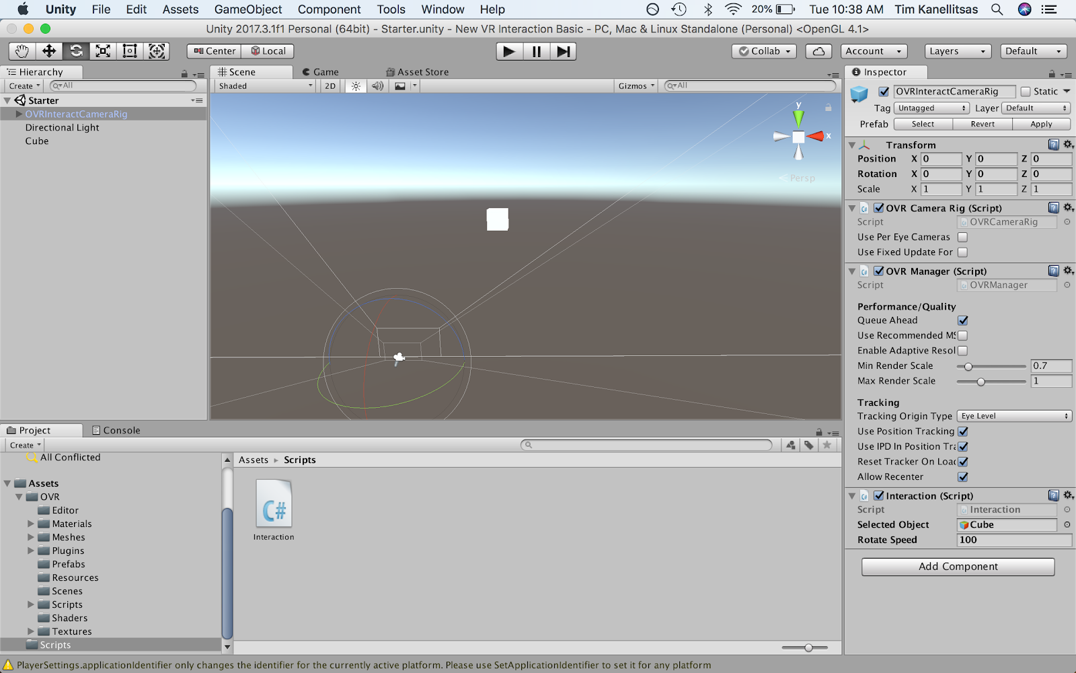Click the Add Component button
Screen dimensions: 1076x673
click(958, 567)
